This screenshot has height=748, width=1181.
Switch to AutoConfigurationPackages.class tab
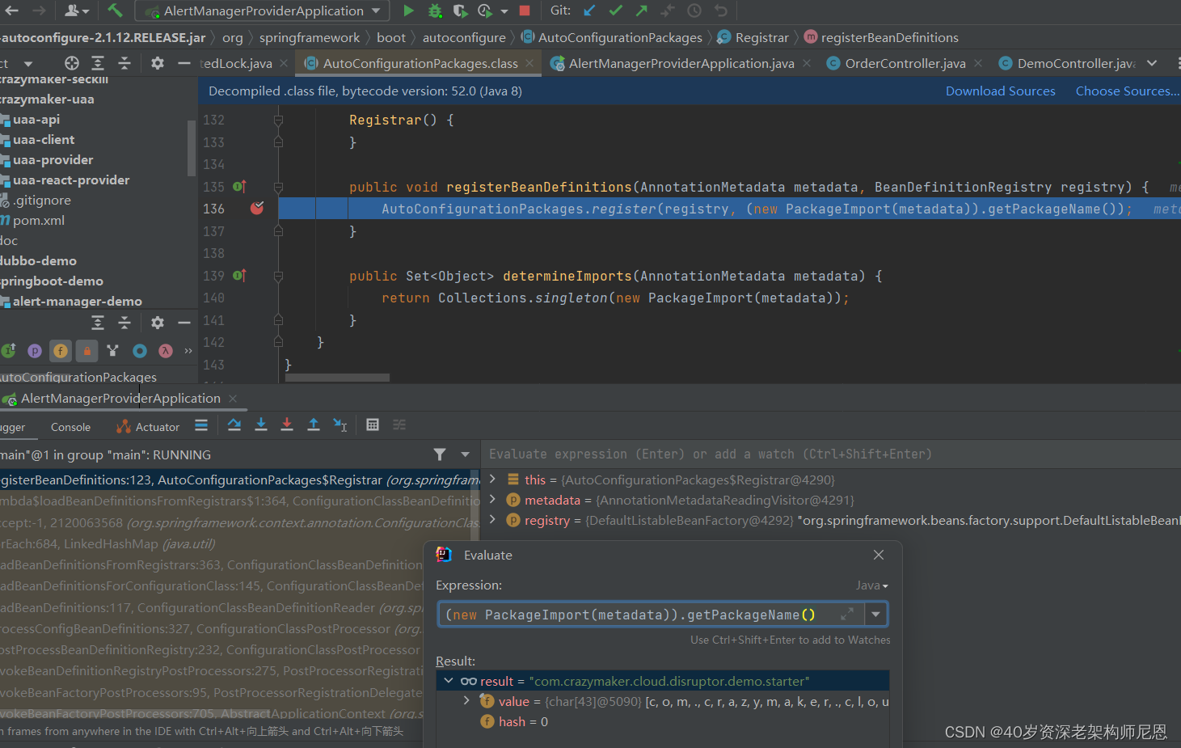click(420, 63)
